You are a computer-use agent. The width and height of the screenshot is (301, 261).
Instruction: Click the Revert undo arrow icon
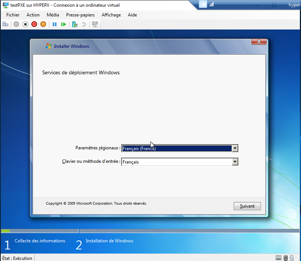[x=84, y=24]
